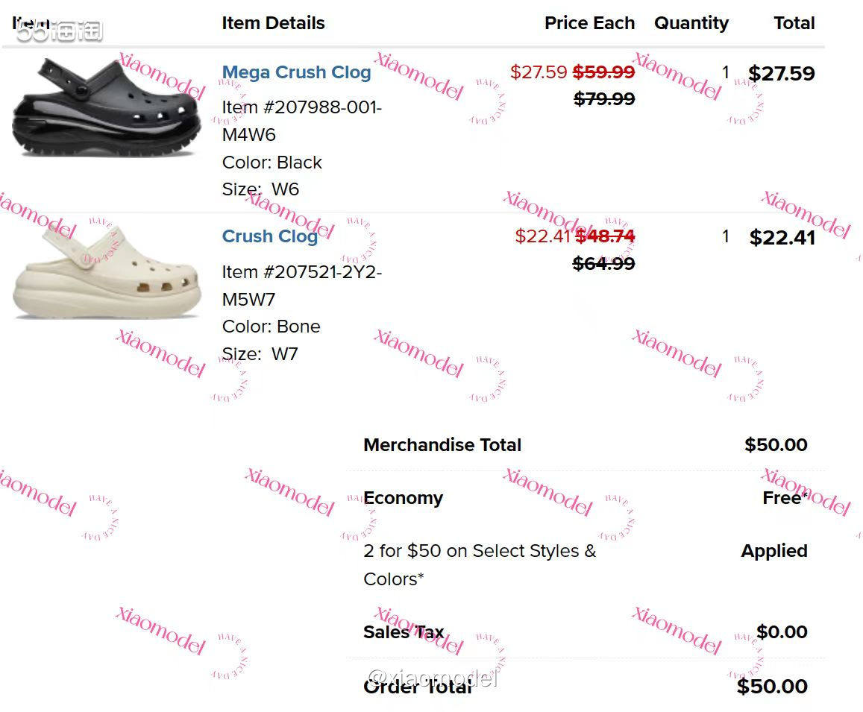The image size is (863, 712).
Task: Click the struck-through $48.74 price
Action: (x=605, y=236)
